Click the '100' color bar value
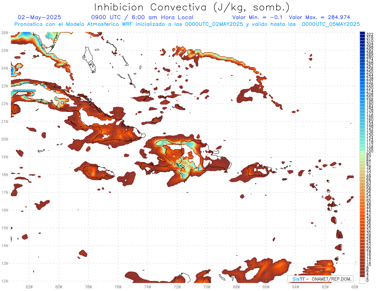Screen dimensions: 377x291 pyautogui.click(x=370, y=151)
